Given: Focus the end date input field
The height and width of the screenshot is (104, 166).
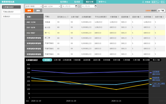Looking at the screenshot, I should (x=89, y=6).
